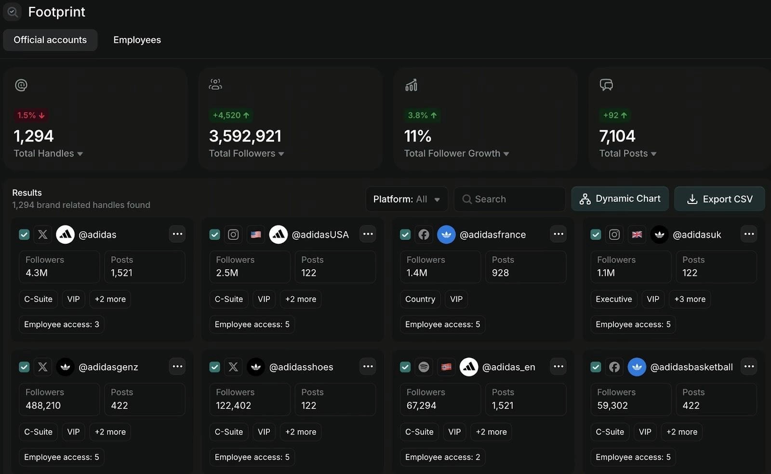The height and width of the screenshot is (474, 771).
Task: Open the three-dot menu on @adidasuk card
Action: click(x=749, y=234)
